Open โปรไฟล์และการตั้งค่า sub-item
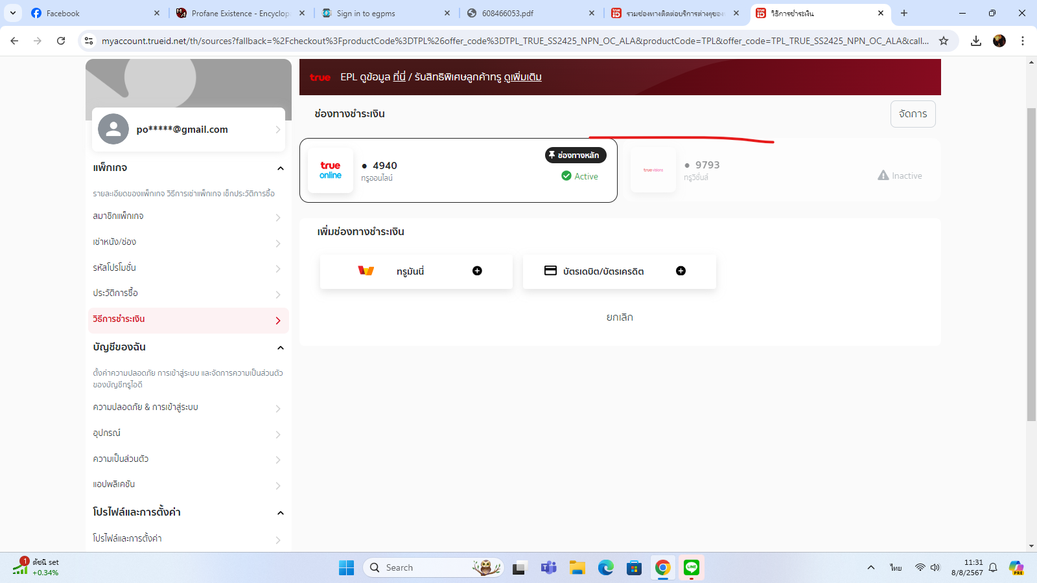 188,539
